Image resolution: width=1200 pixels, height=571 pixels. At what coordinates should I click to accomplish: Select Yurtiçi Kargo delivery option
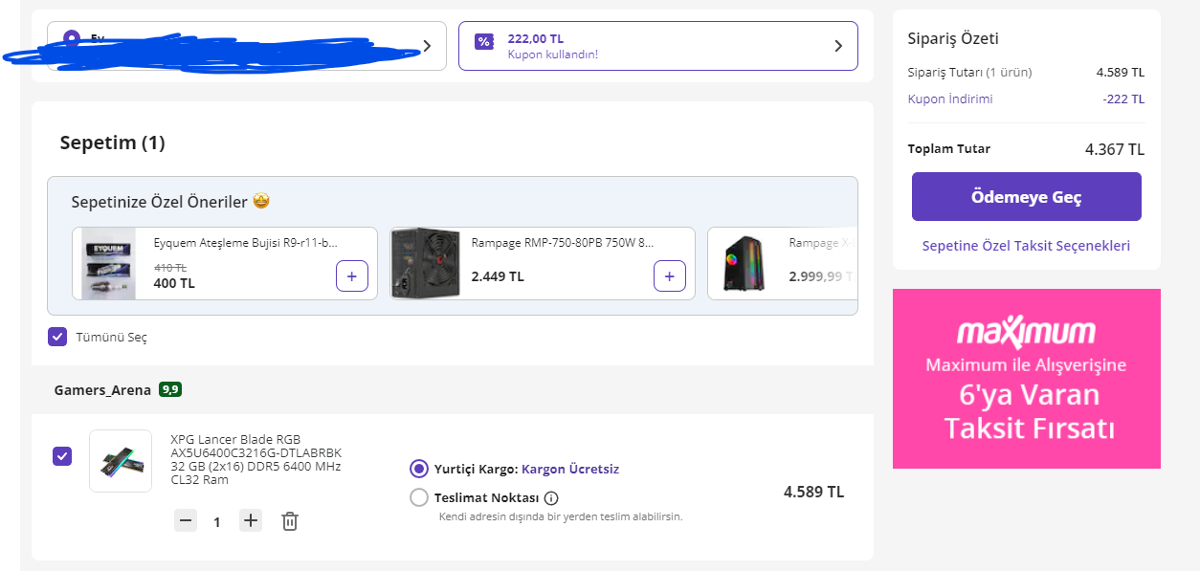[419, 469]
